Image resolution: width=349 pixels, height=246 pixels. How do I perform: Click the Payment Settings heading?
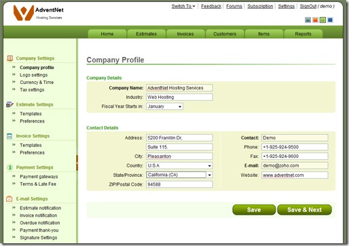click(35, 167)
